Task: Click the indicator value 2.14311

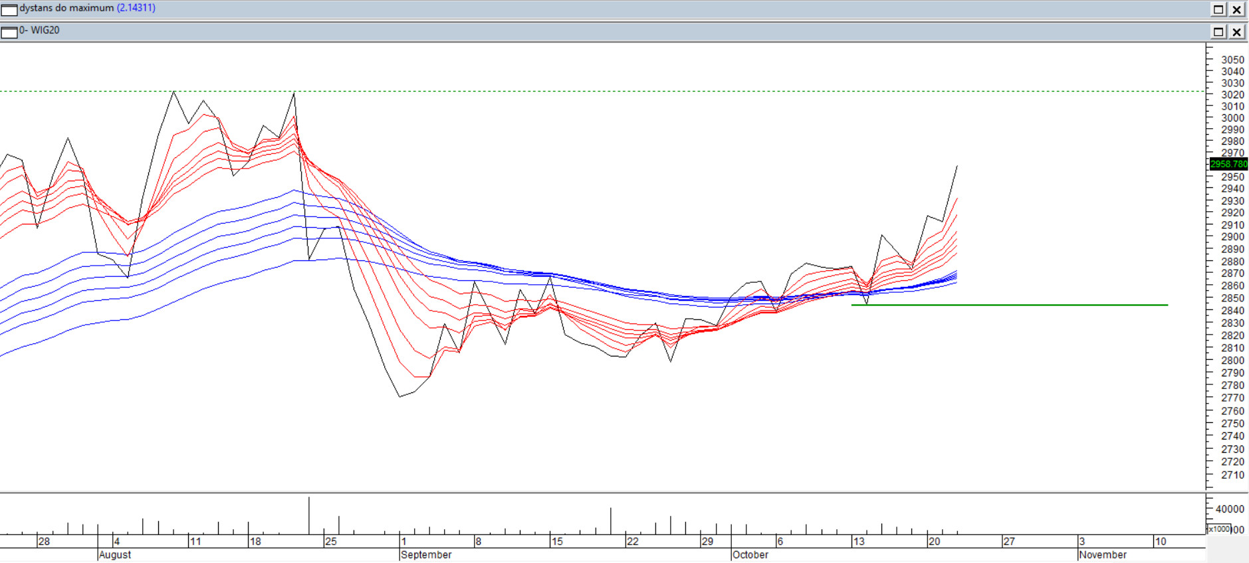Action: pyautogui.click(x=136, y=8)
